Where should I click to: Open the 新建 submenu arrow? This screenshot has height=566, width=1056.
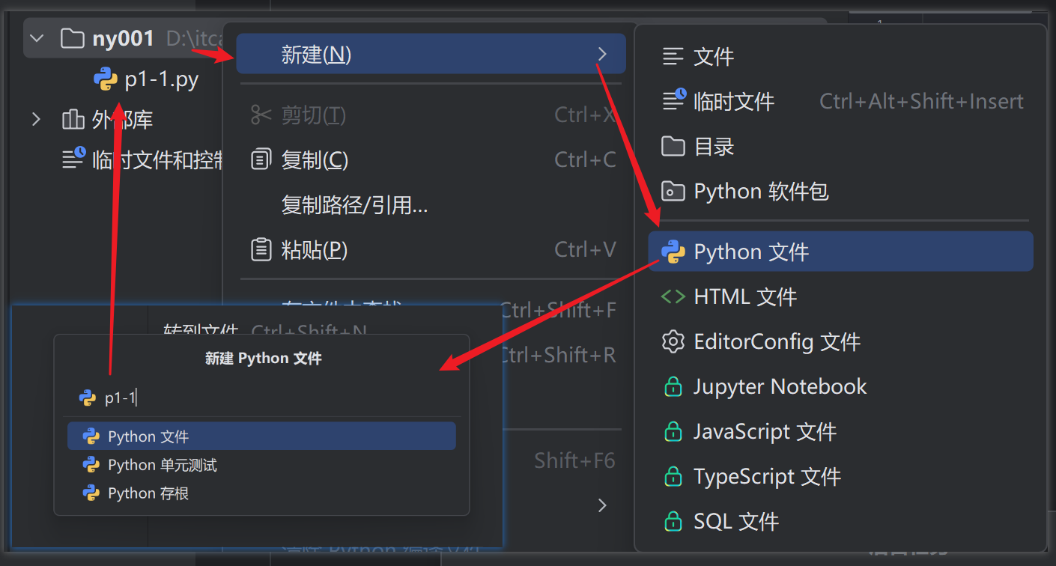click(603, 54)
